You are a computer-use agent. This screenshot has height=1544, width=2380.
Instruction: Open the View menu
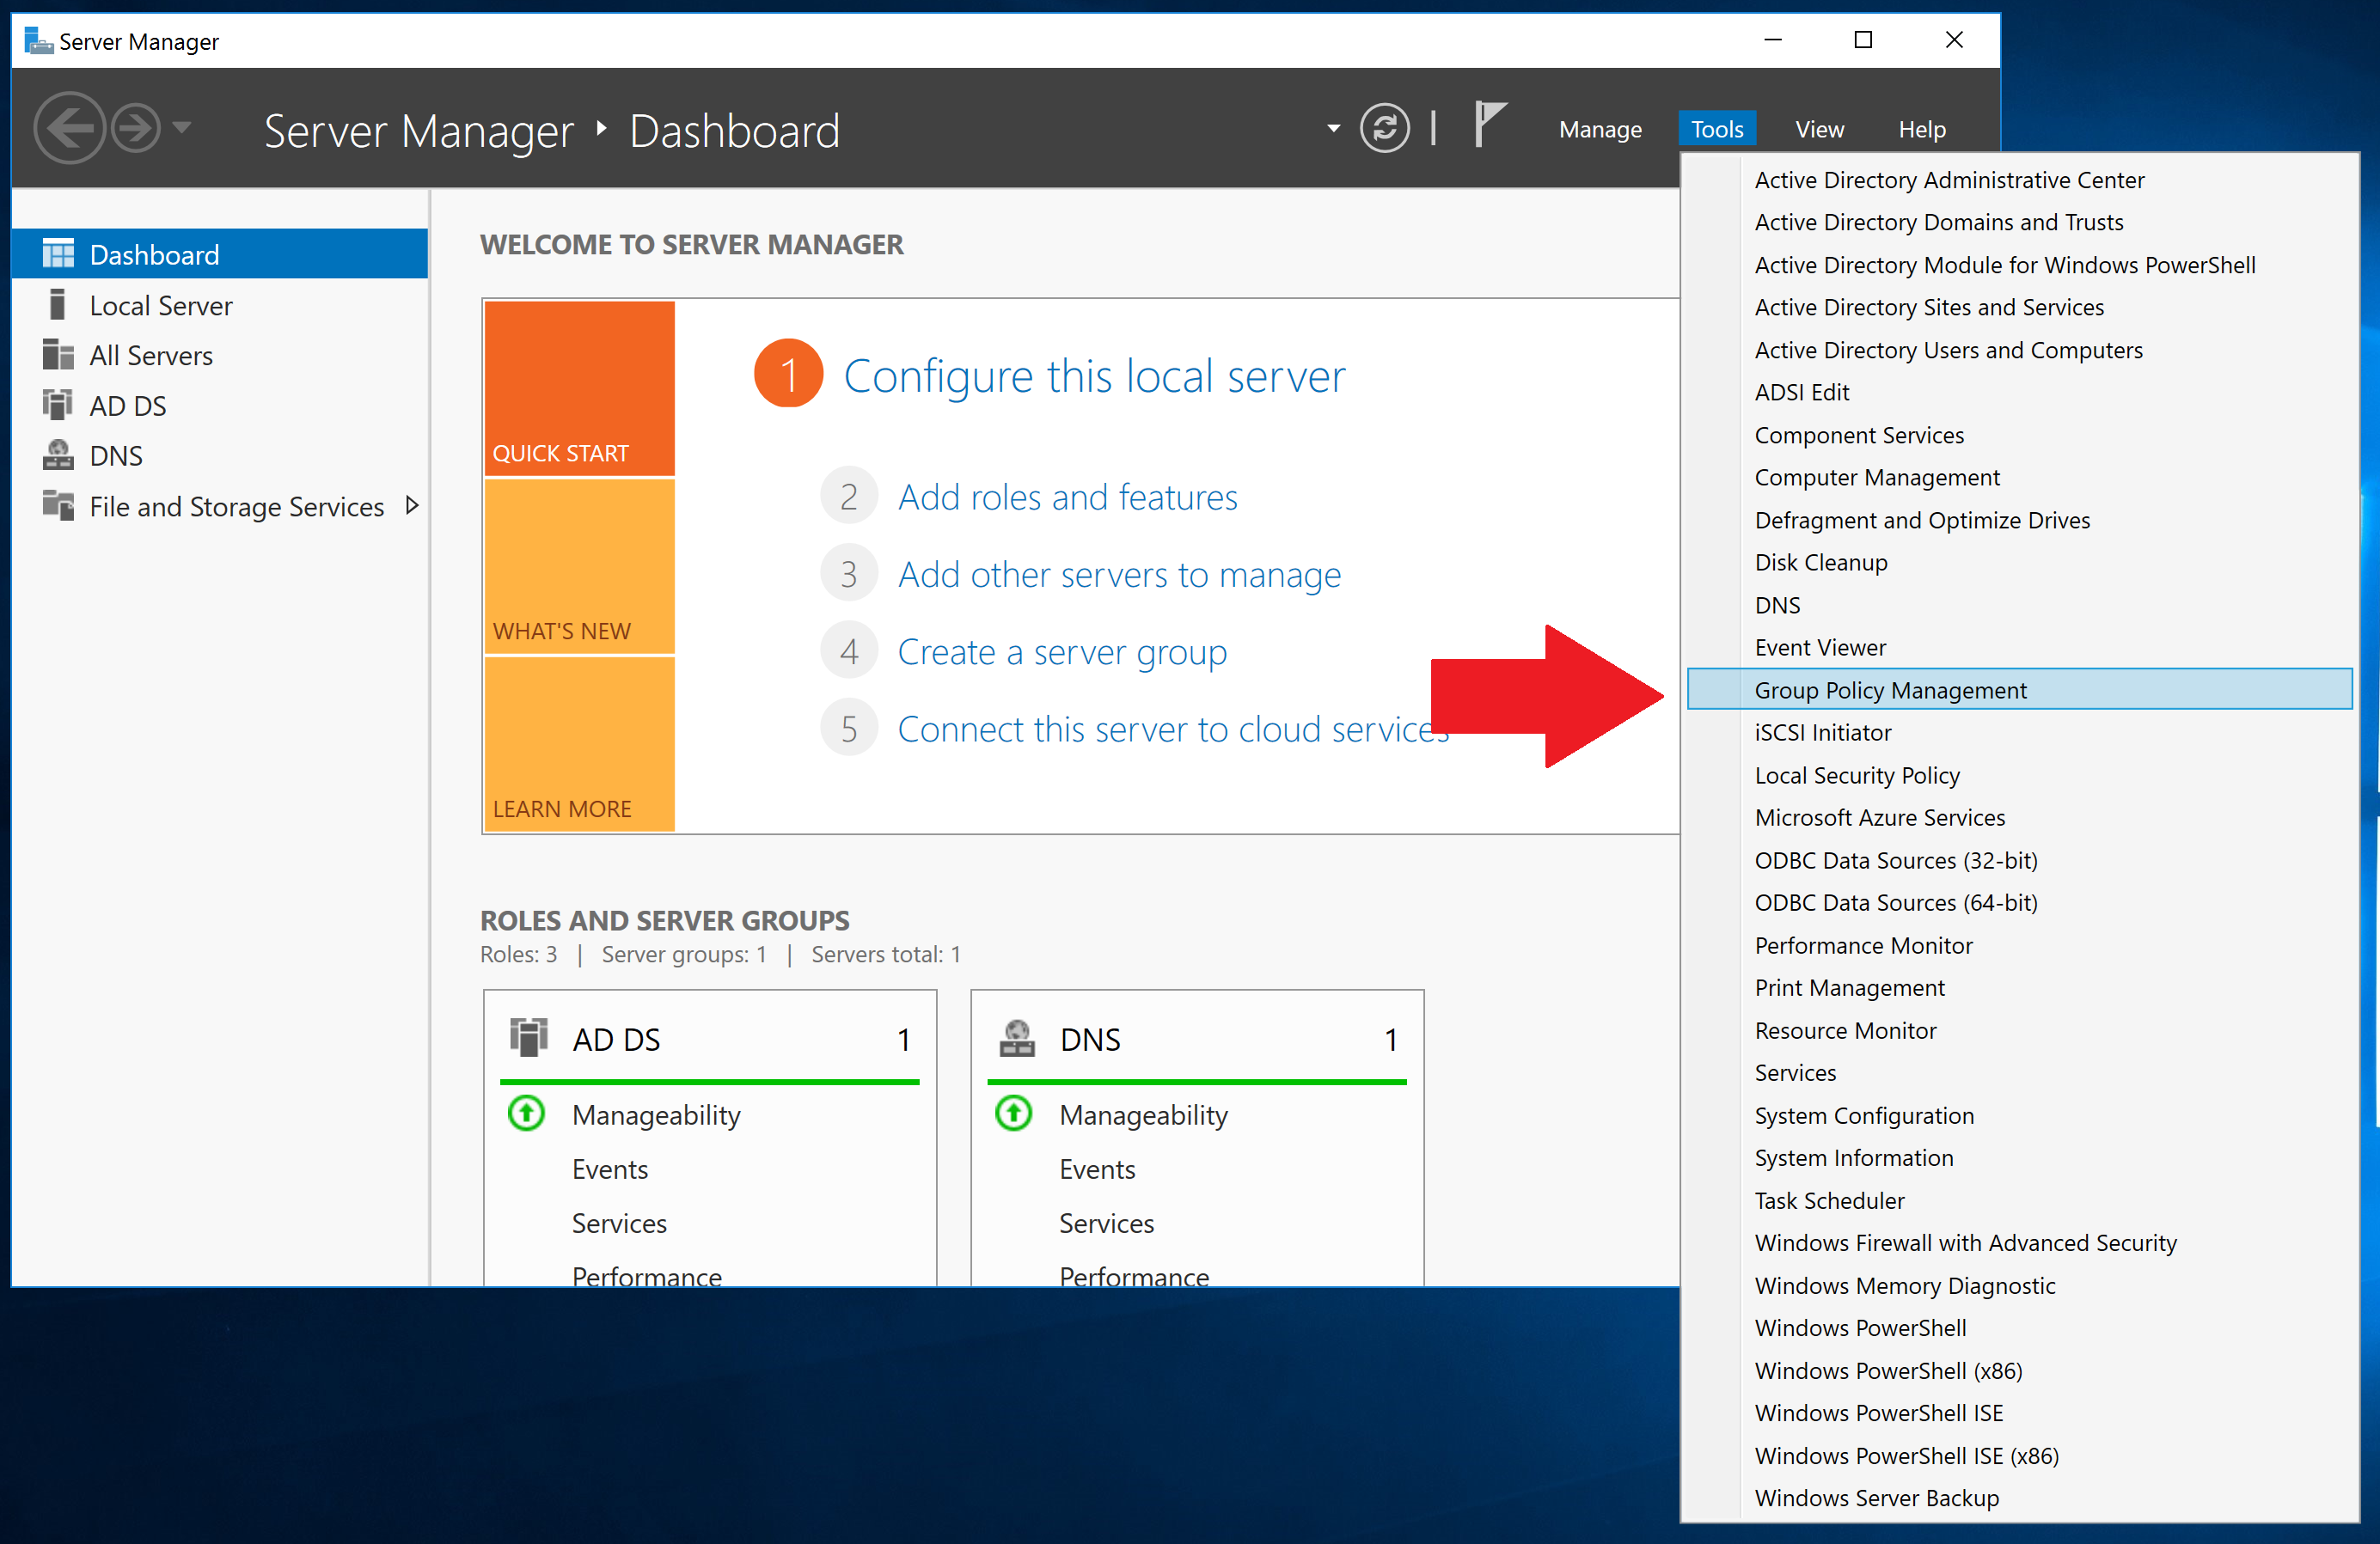[x=1819, y=129]
